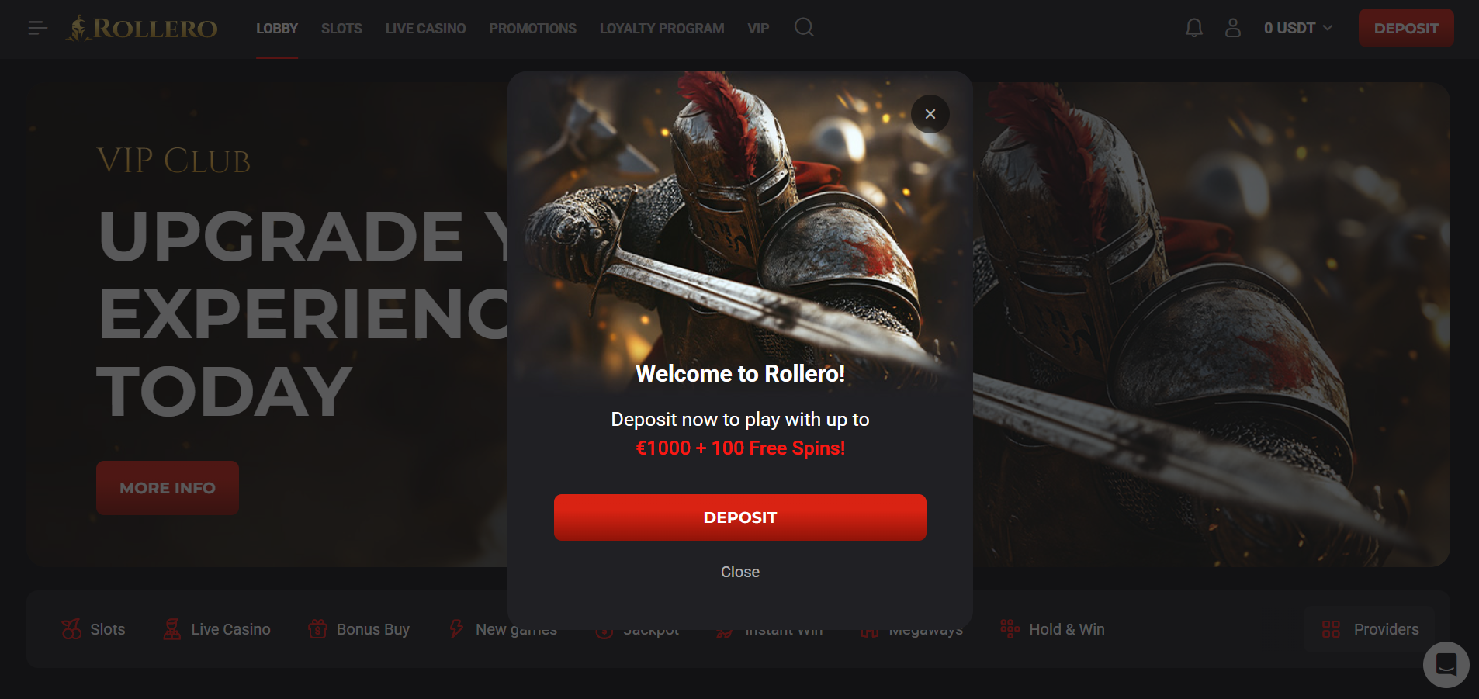Click More Info on VIP Club banner

point(167,488)
